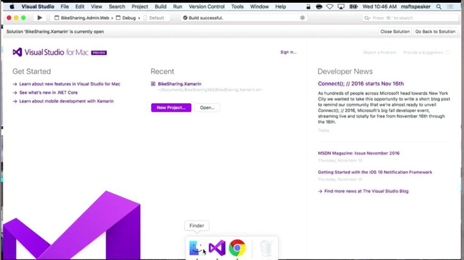Screen dimensions: 464x260
Task: Click Go Back to Solution button
Action: tap(435, 32)
